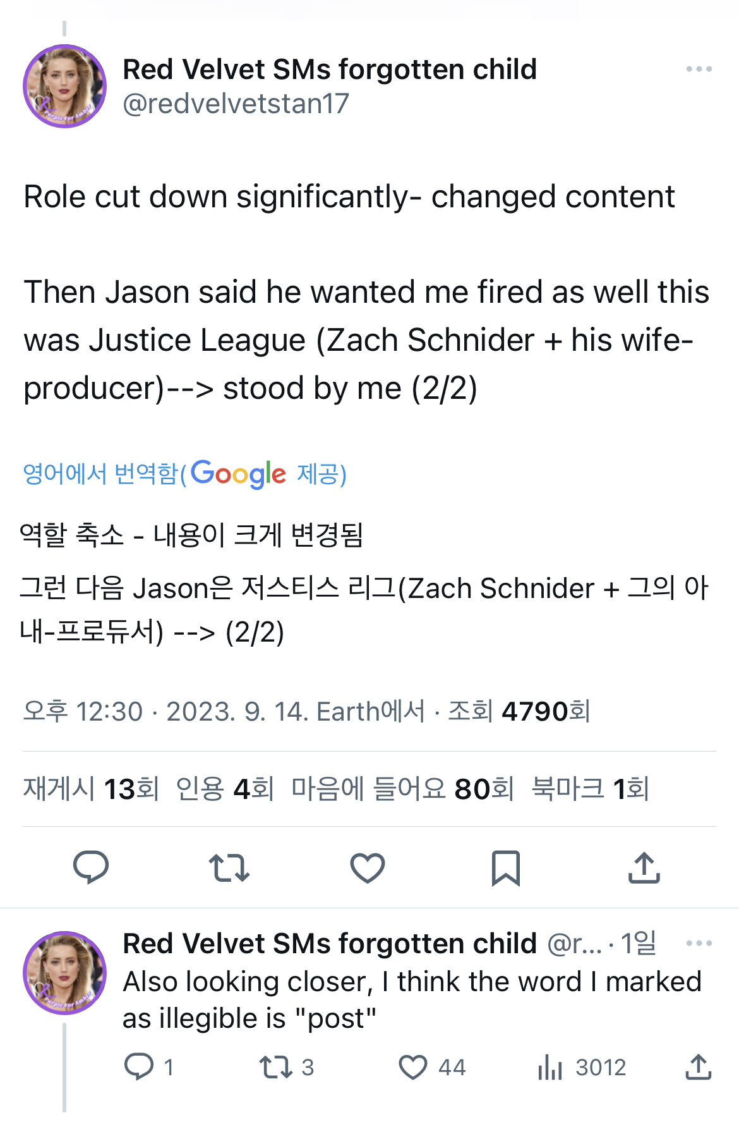739x1122 pixels.
Task: Tap the share icon on the reply tweet
Action: click(698, 1067)
